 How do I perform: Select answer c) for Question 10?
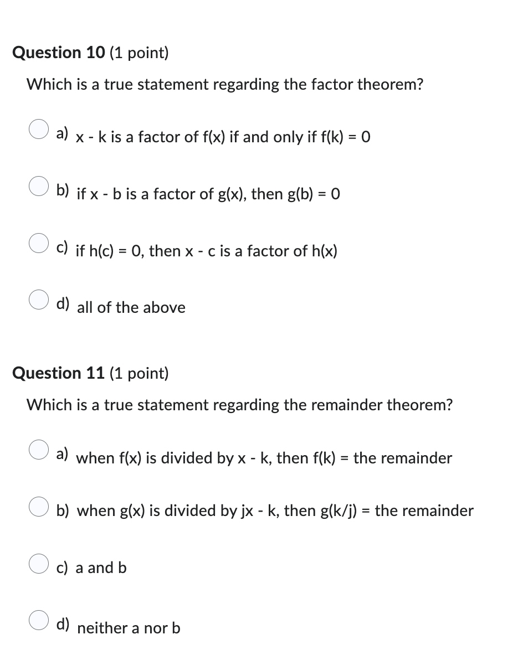point(38,244)
